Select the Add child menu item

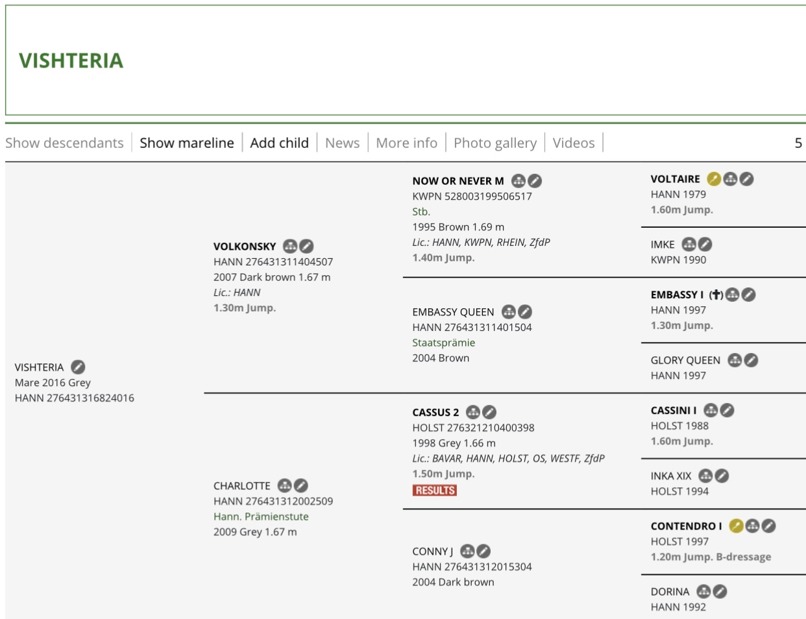pos(280,143)
